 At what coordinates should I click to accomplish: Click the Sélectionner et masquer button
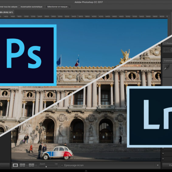coord(58,7)
